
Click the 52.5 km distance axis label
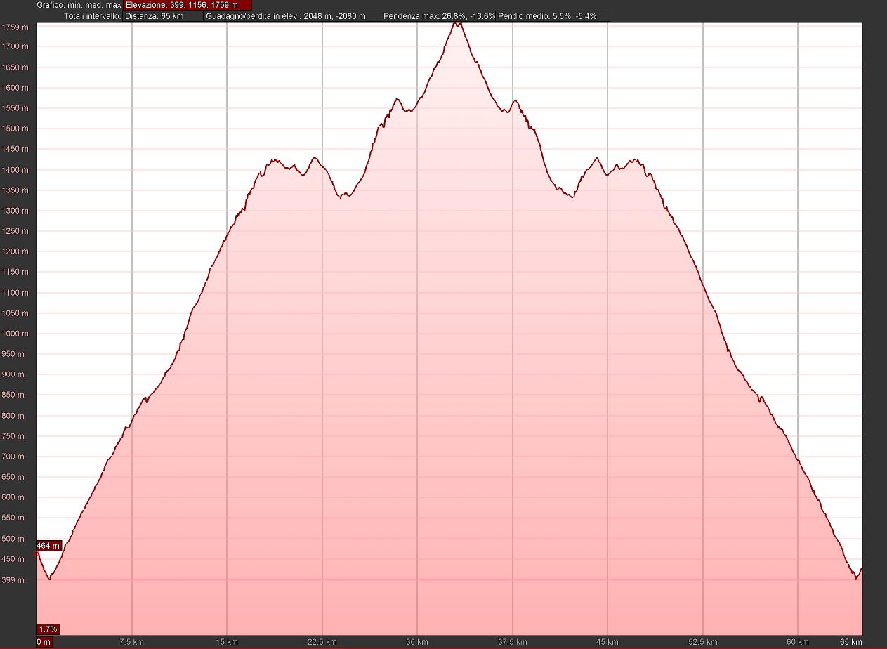(702, 642)
